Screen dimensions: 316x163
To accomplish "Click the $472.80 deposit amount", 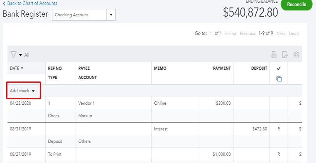I will pos(260,128).
